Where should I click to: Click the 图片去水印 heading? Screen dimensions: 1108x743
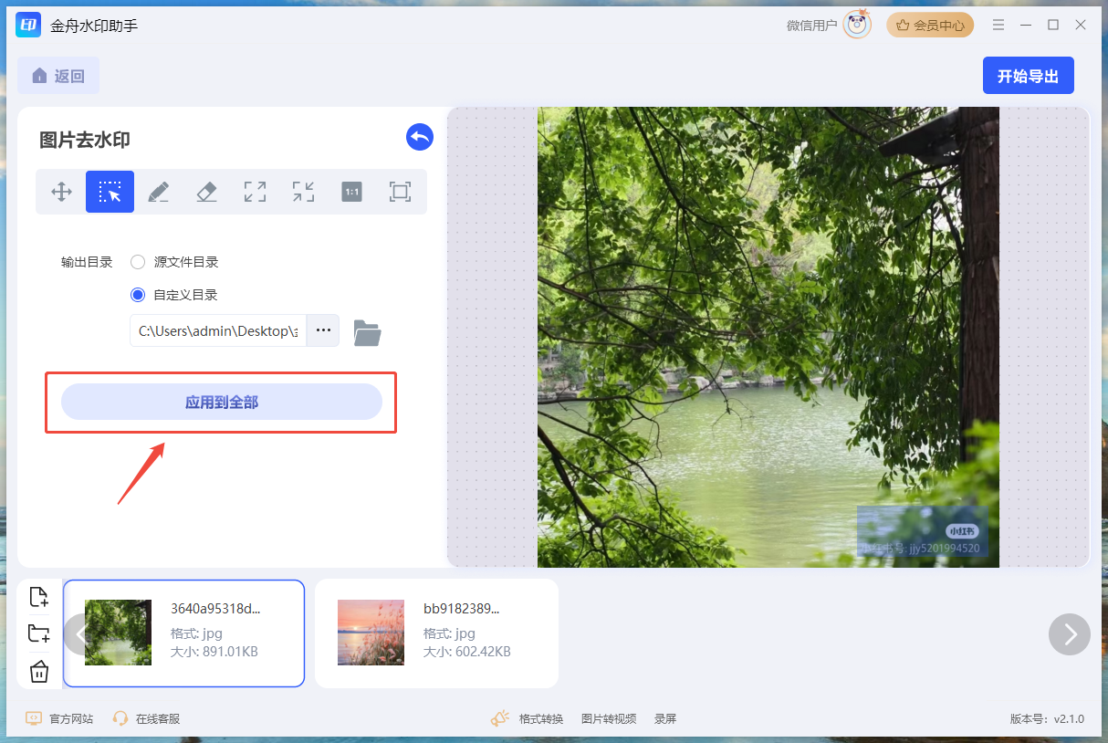pos(85,140)
